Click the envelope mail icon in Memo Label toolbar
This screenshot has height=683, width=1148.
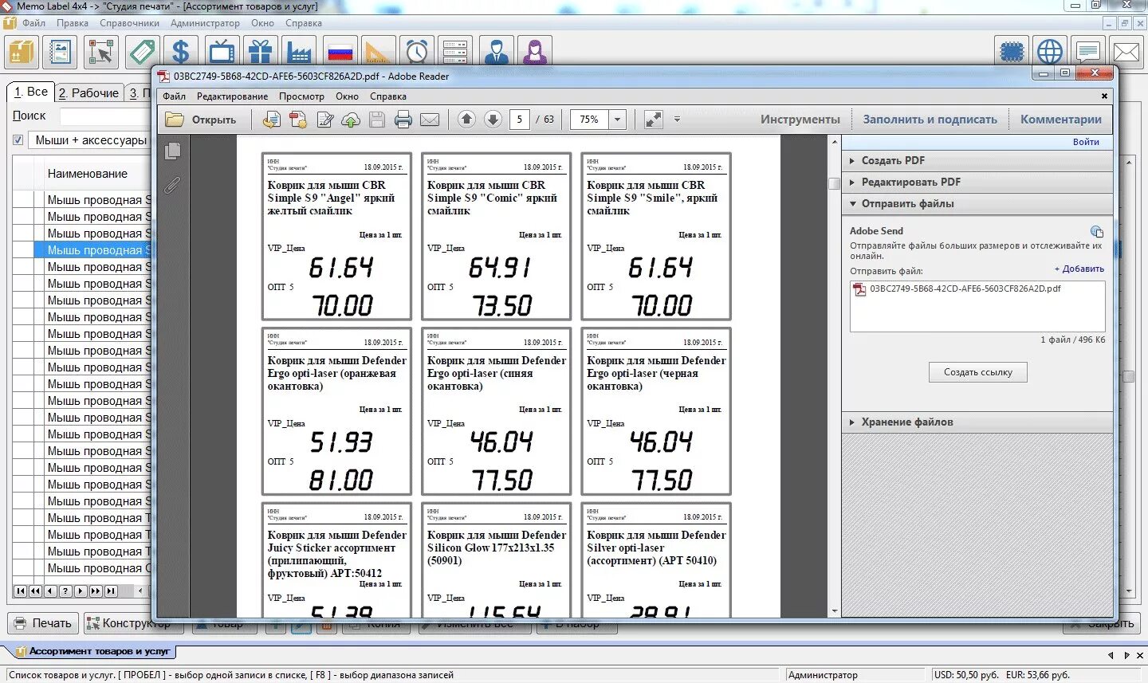1126,53
